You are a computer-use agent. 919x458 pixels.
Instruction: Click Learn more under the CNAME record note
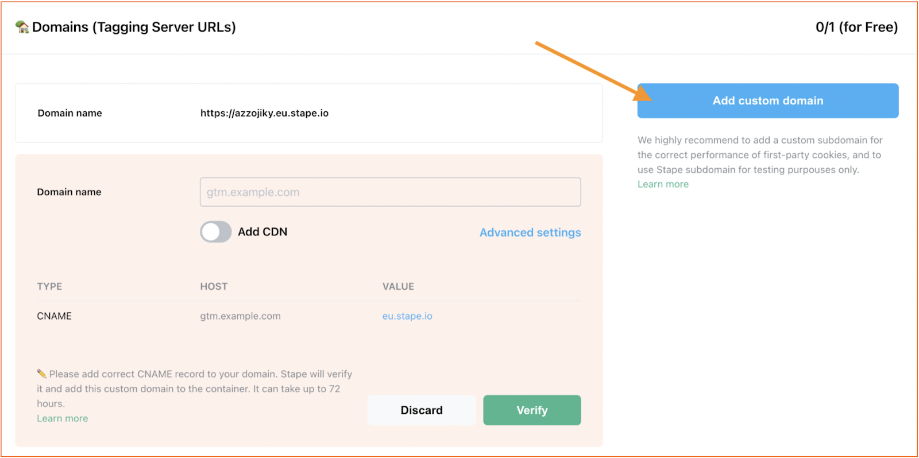click(x=62, y=418)
